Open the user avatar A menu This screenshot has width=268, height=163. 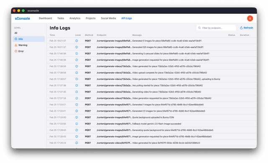(x=250, y=18)
